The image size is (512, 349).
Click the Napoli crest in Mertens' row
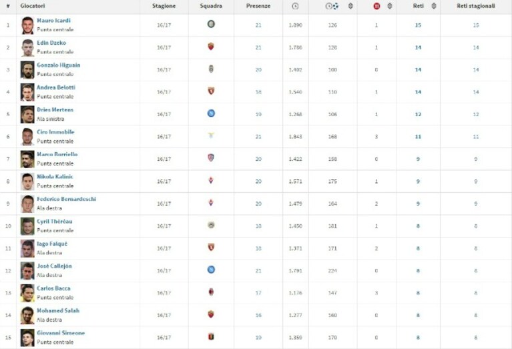pyautogui.click(x=211, y=113)
